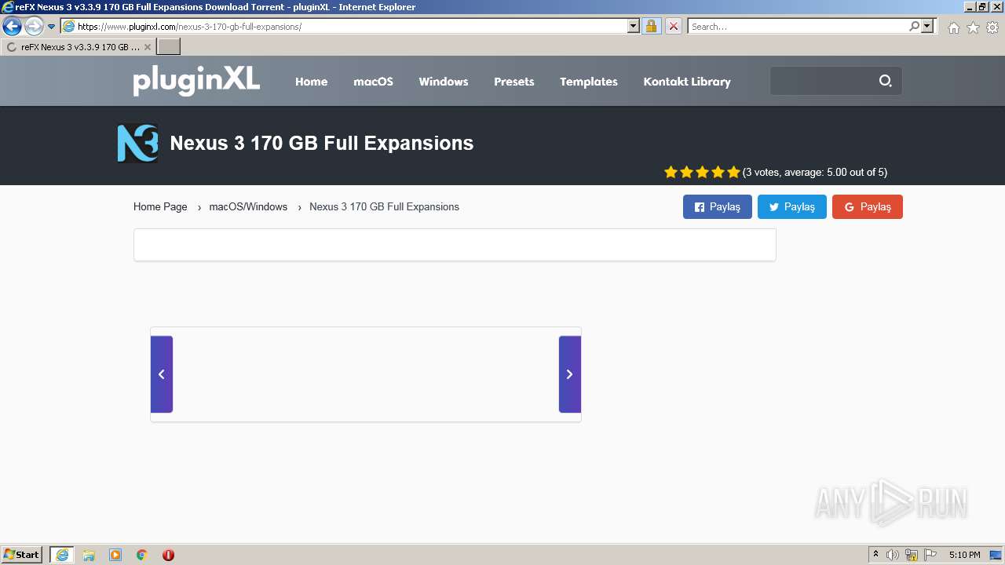Click the Home icon in IE
Viewport: 1005px width, 565px height.
[953, 27]
